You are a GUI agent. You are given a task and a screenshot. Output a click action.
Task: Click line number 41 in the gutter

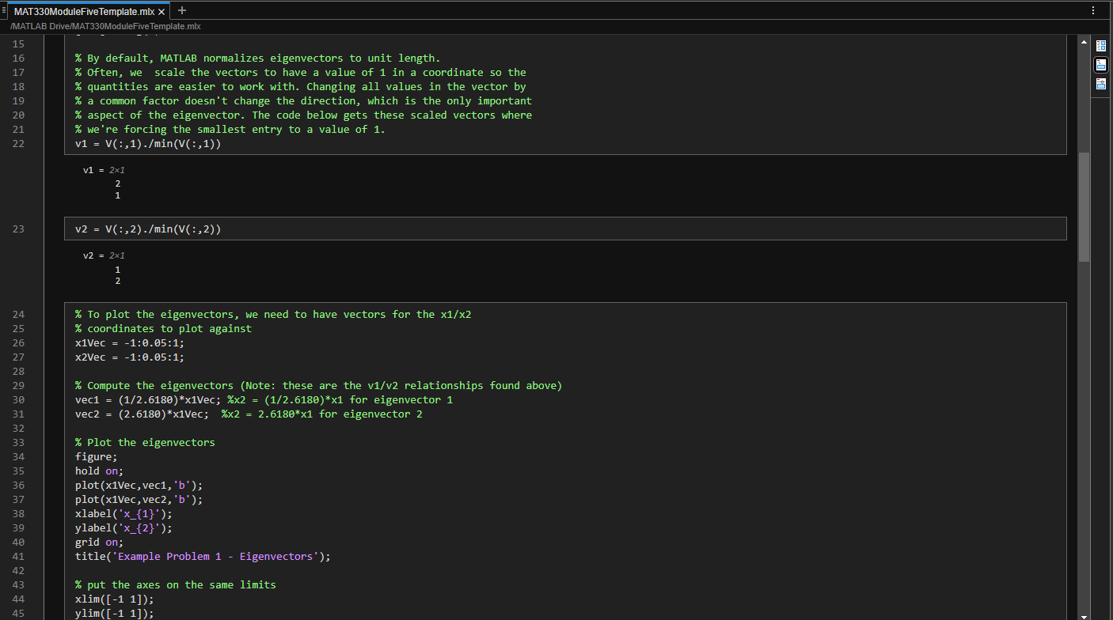click(18, 557)
